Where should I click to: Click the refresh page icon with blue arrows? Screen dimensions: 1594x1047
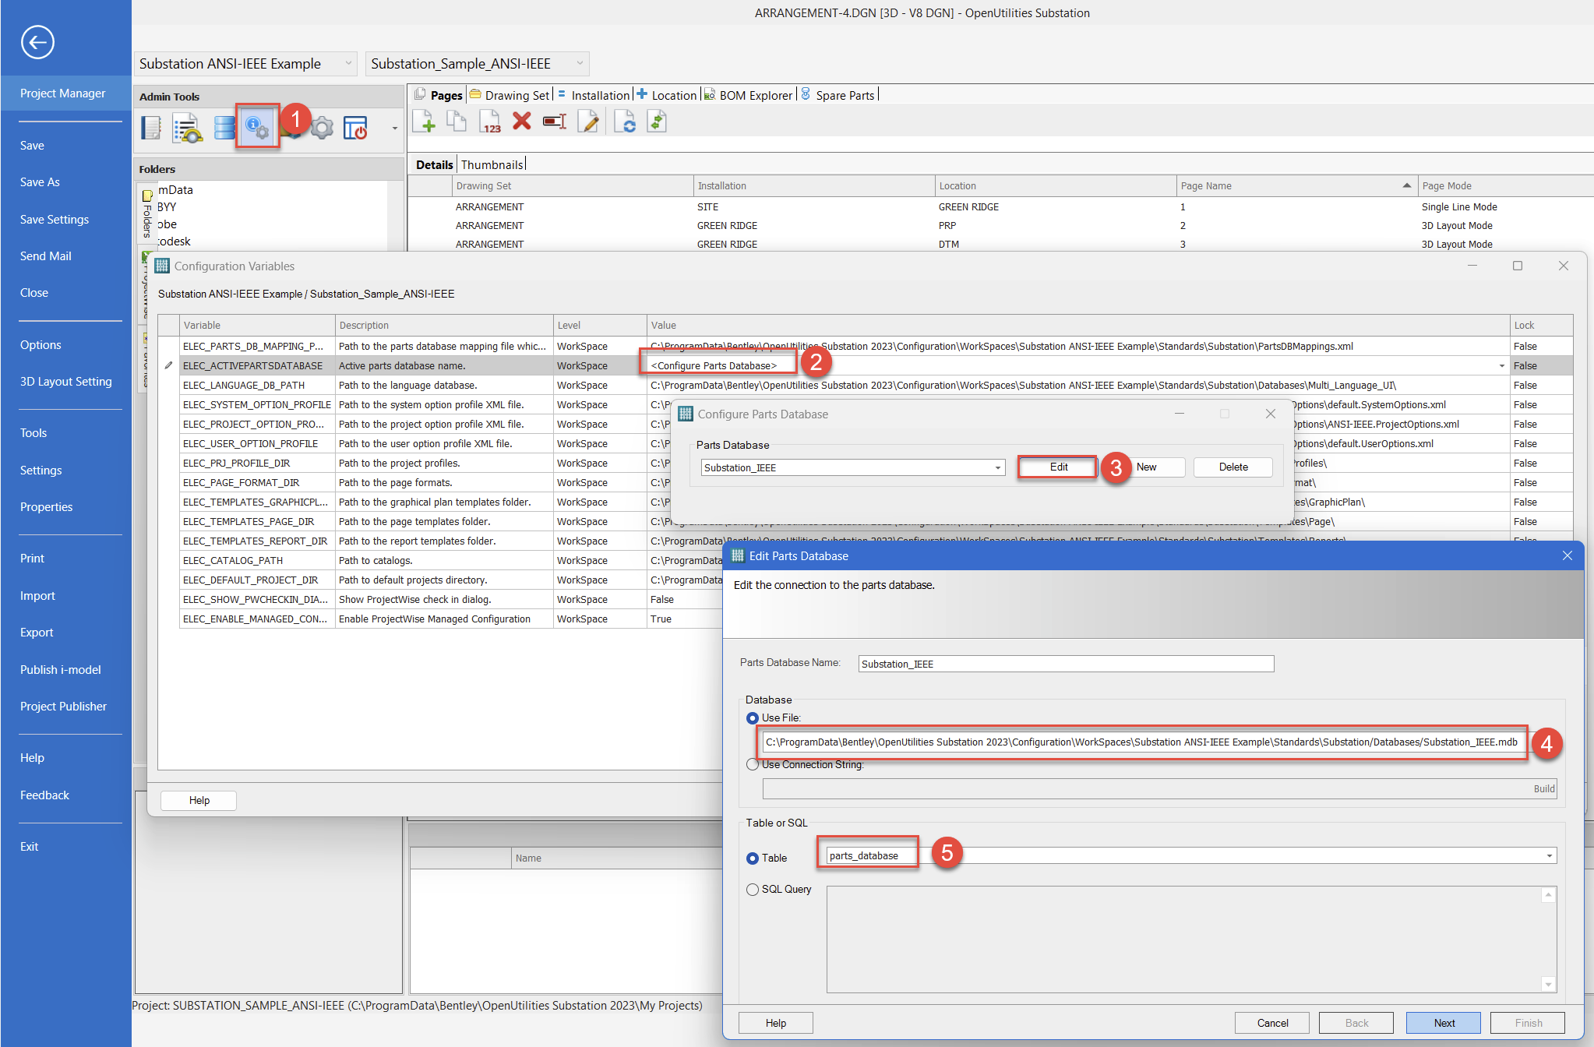pos(625,122)
